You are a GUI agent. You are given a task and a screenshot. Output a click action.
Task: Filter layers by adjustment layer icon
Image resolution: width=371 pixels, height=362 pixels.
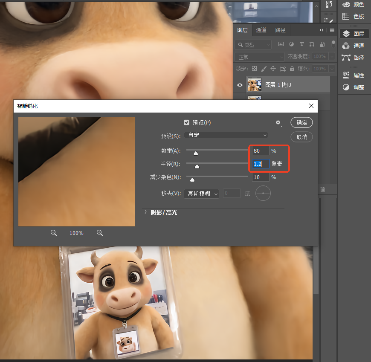pos(291,44)
